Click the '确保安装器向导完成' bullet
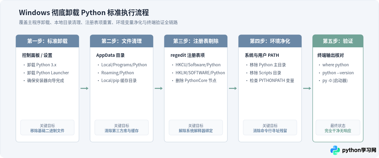This screenshot has height=158, width=379. click(x=46, y=80)
